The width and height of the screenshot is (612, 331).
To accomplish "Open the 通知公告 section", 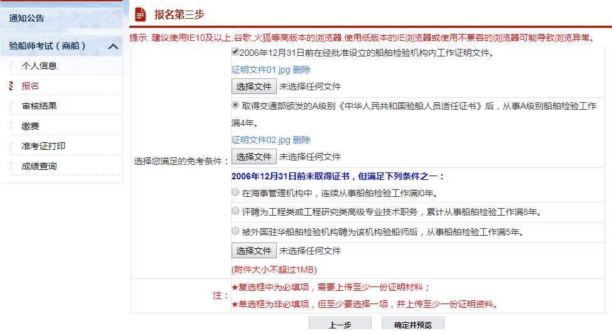I will (27, 18).
